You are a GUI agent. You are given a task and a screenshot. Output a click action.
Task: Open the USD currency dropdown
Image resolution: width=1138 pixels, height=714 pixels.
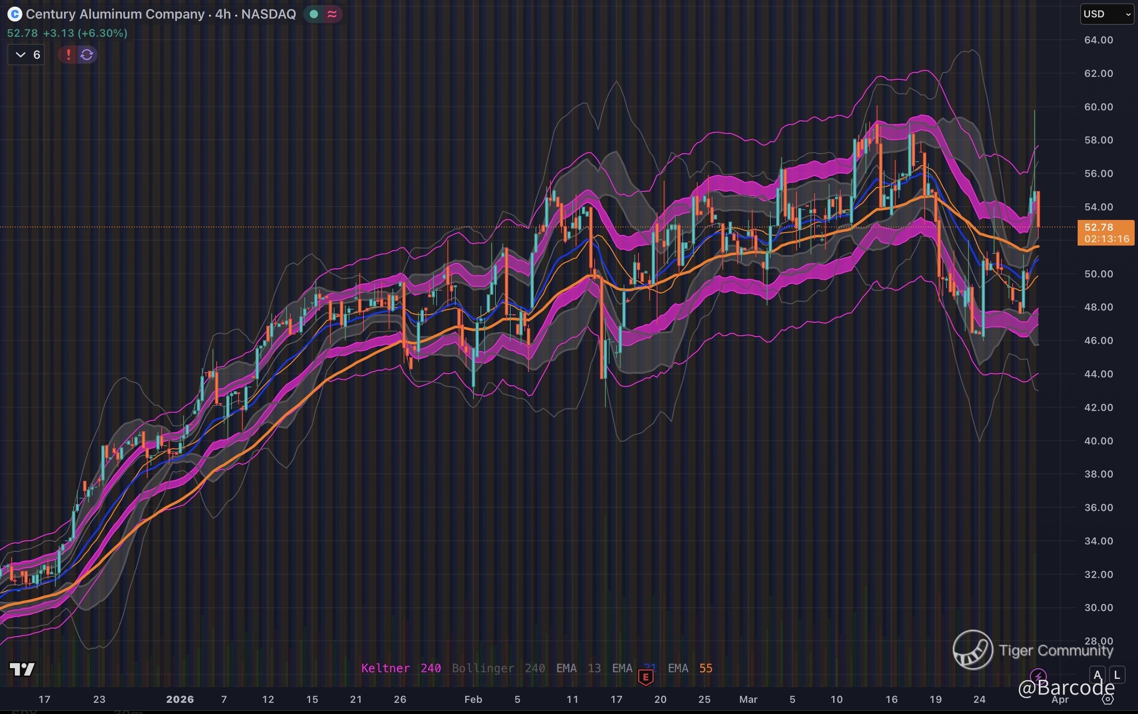pyautogui.click(x=1106, y=14)
